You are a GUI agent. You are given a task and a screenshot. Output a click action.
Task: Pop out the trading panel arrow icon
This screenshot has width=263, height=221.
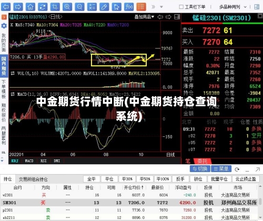(258, 169)
